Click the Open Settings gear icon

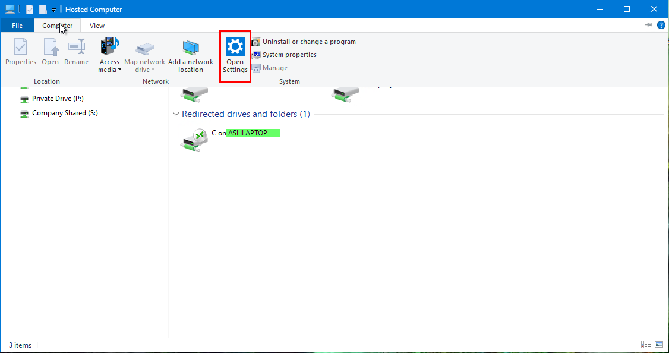[x=235, y=46]
